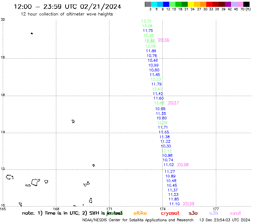Click the time range title '12:00 – 23:59 UTC 02/21/2024'

point(68,7)
